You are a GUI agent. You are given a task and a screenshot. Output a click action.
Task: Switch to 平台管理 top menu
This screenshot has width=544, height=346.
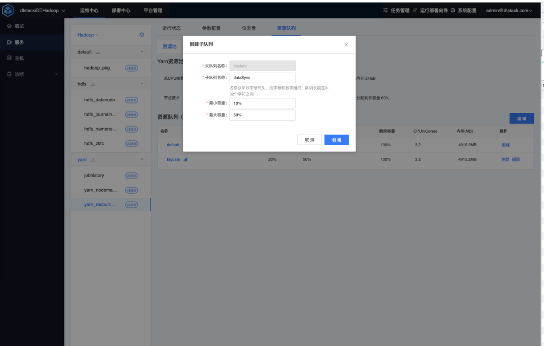click(x=153, y=11)
